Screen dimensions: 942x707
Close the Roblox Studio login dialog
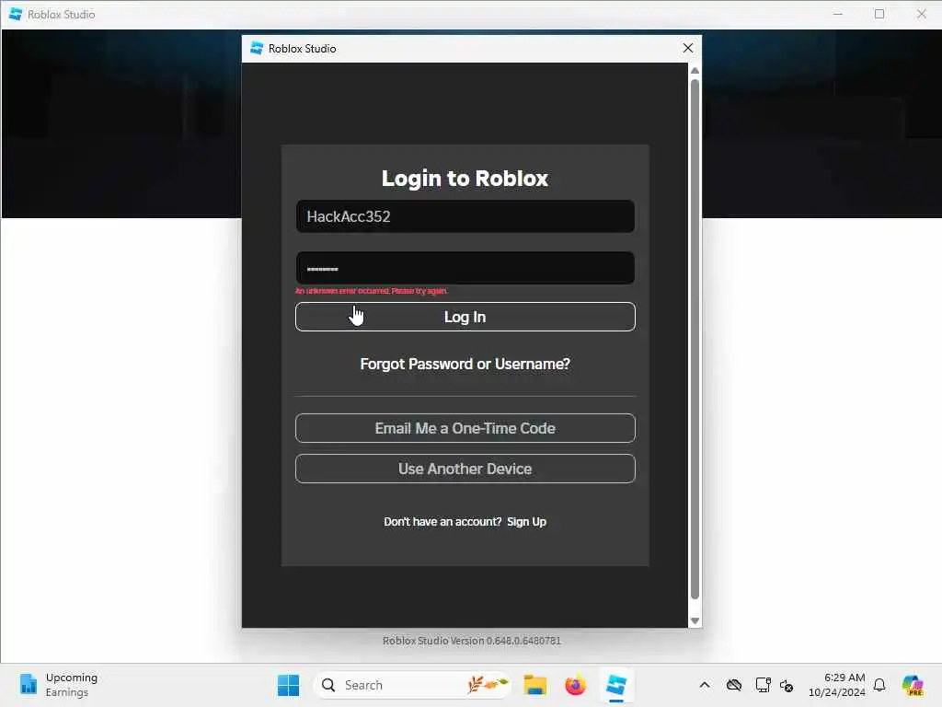tap(688, 48)
